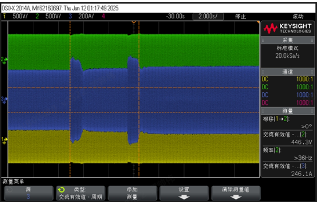The height and width of the screenshot is (203, 317).
Task: Click the 滚动 roll mode label
Action: [298, 16]
